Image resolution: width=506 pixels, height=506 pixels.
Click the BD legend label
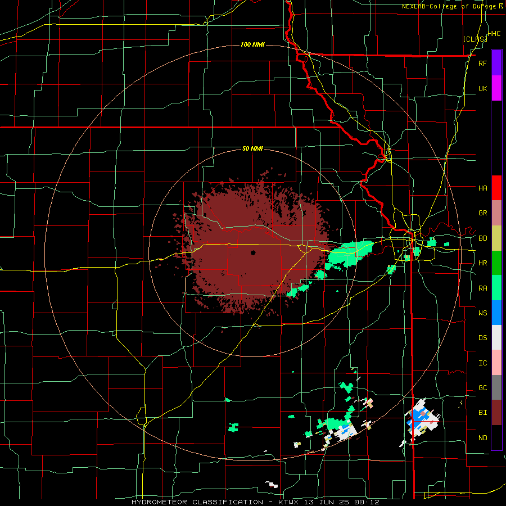(x=482, y=238)
